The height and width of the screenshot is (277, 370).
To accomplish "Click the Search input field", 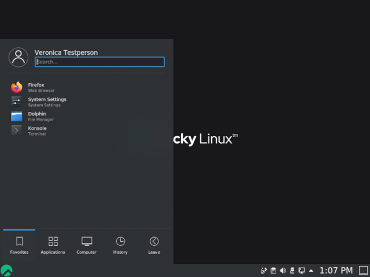I will [x=99, y=62].
